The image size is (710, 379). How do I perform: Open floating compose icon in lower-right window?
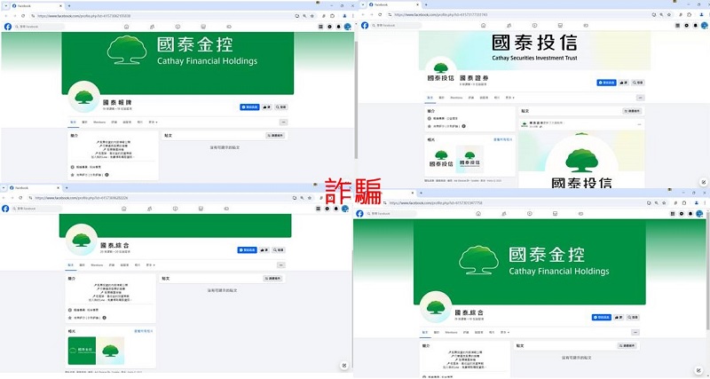click(x=697, y=370)
